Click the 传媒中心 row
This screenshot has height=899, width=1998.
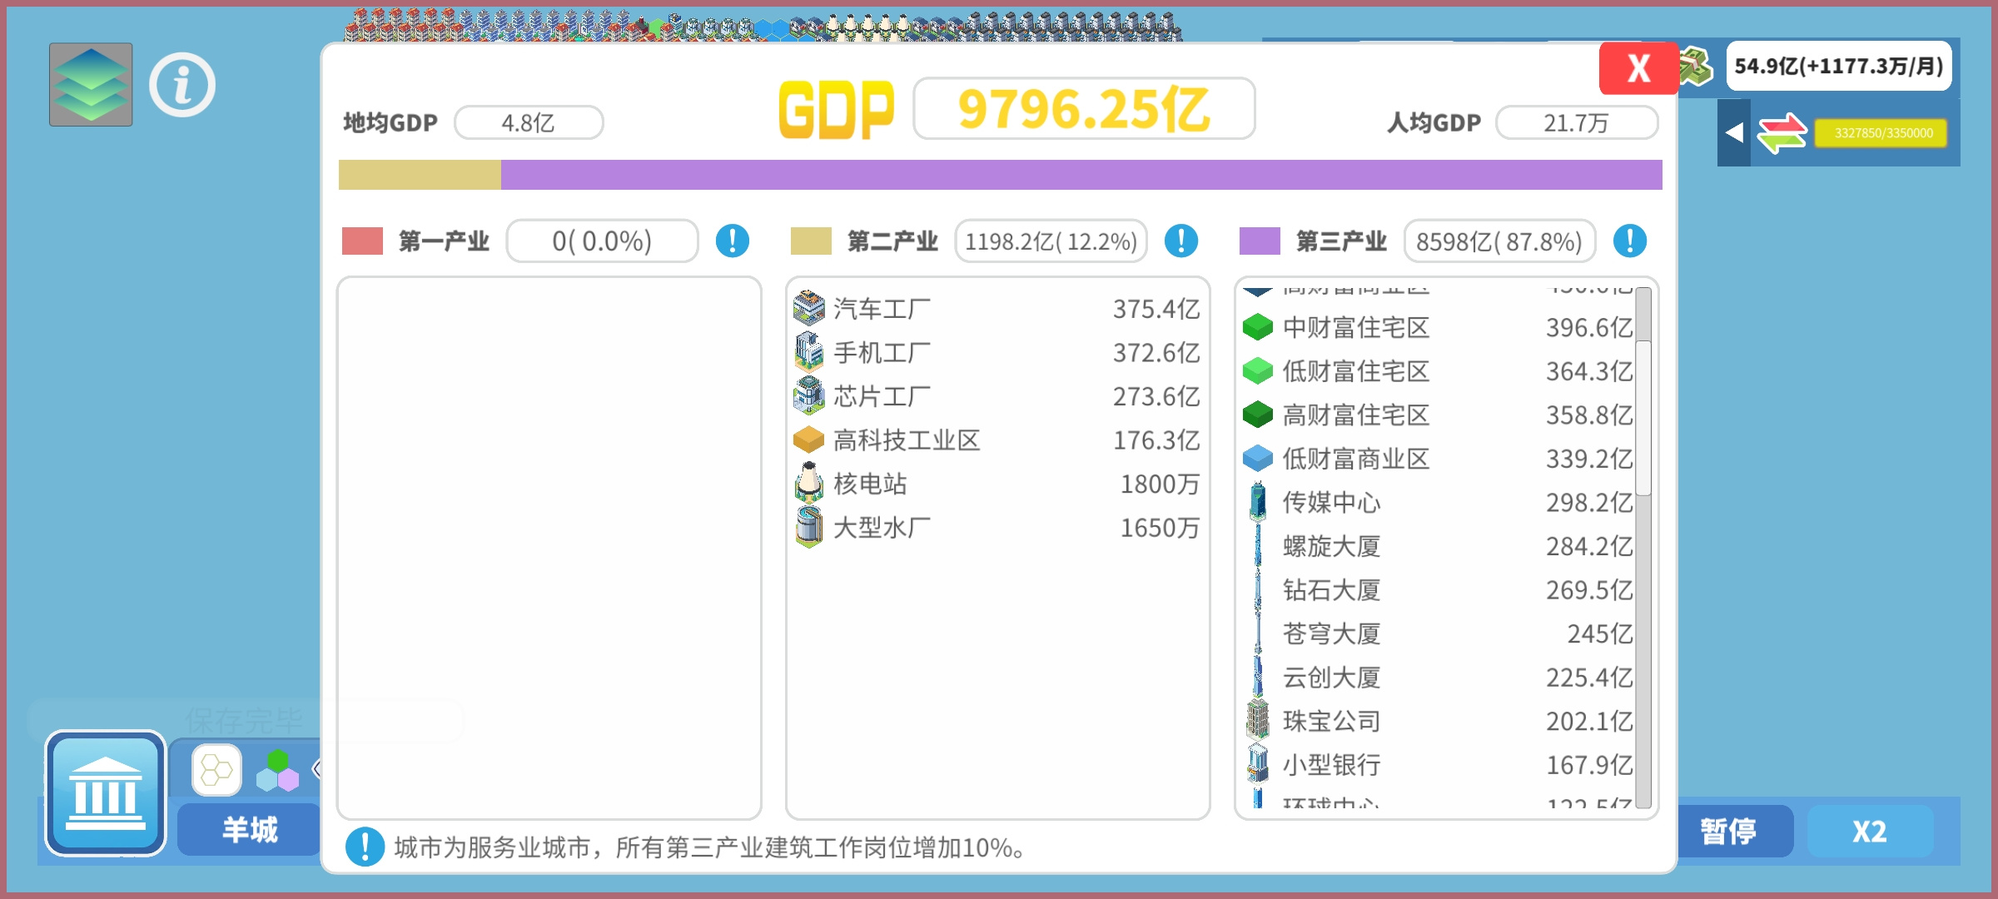pos(1438,502)
